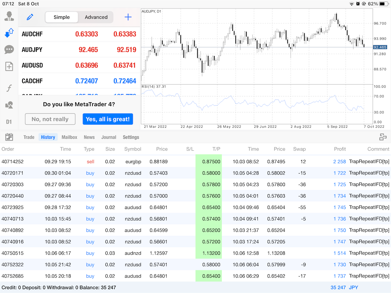Select order 40714252 row
Viewport: 391px width, 293px height.
point(195,161)
